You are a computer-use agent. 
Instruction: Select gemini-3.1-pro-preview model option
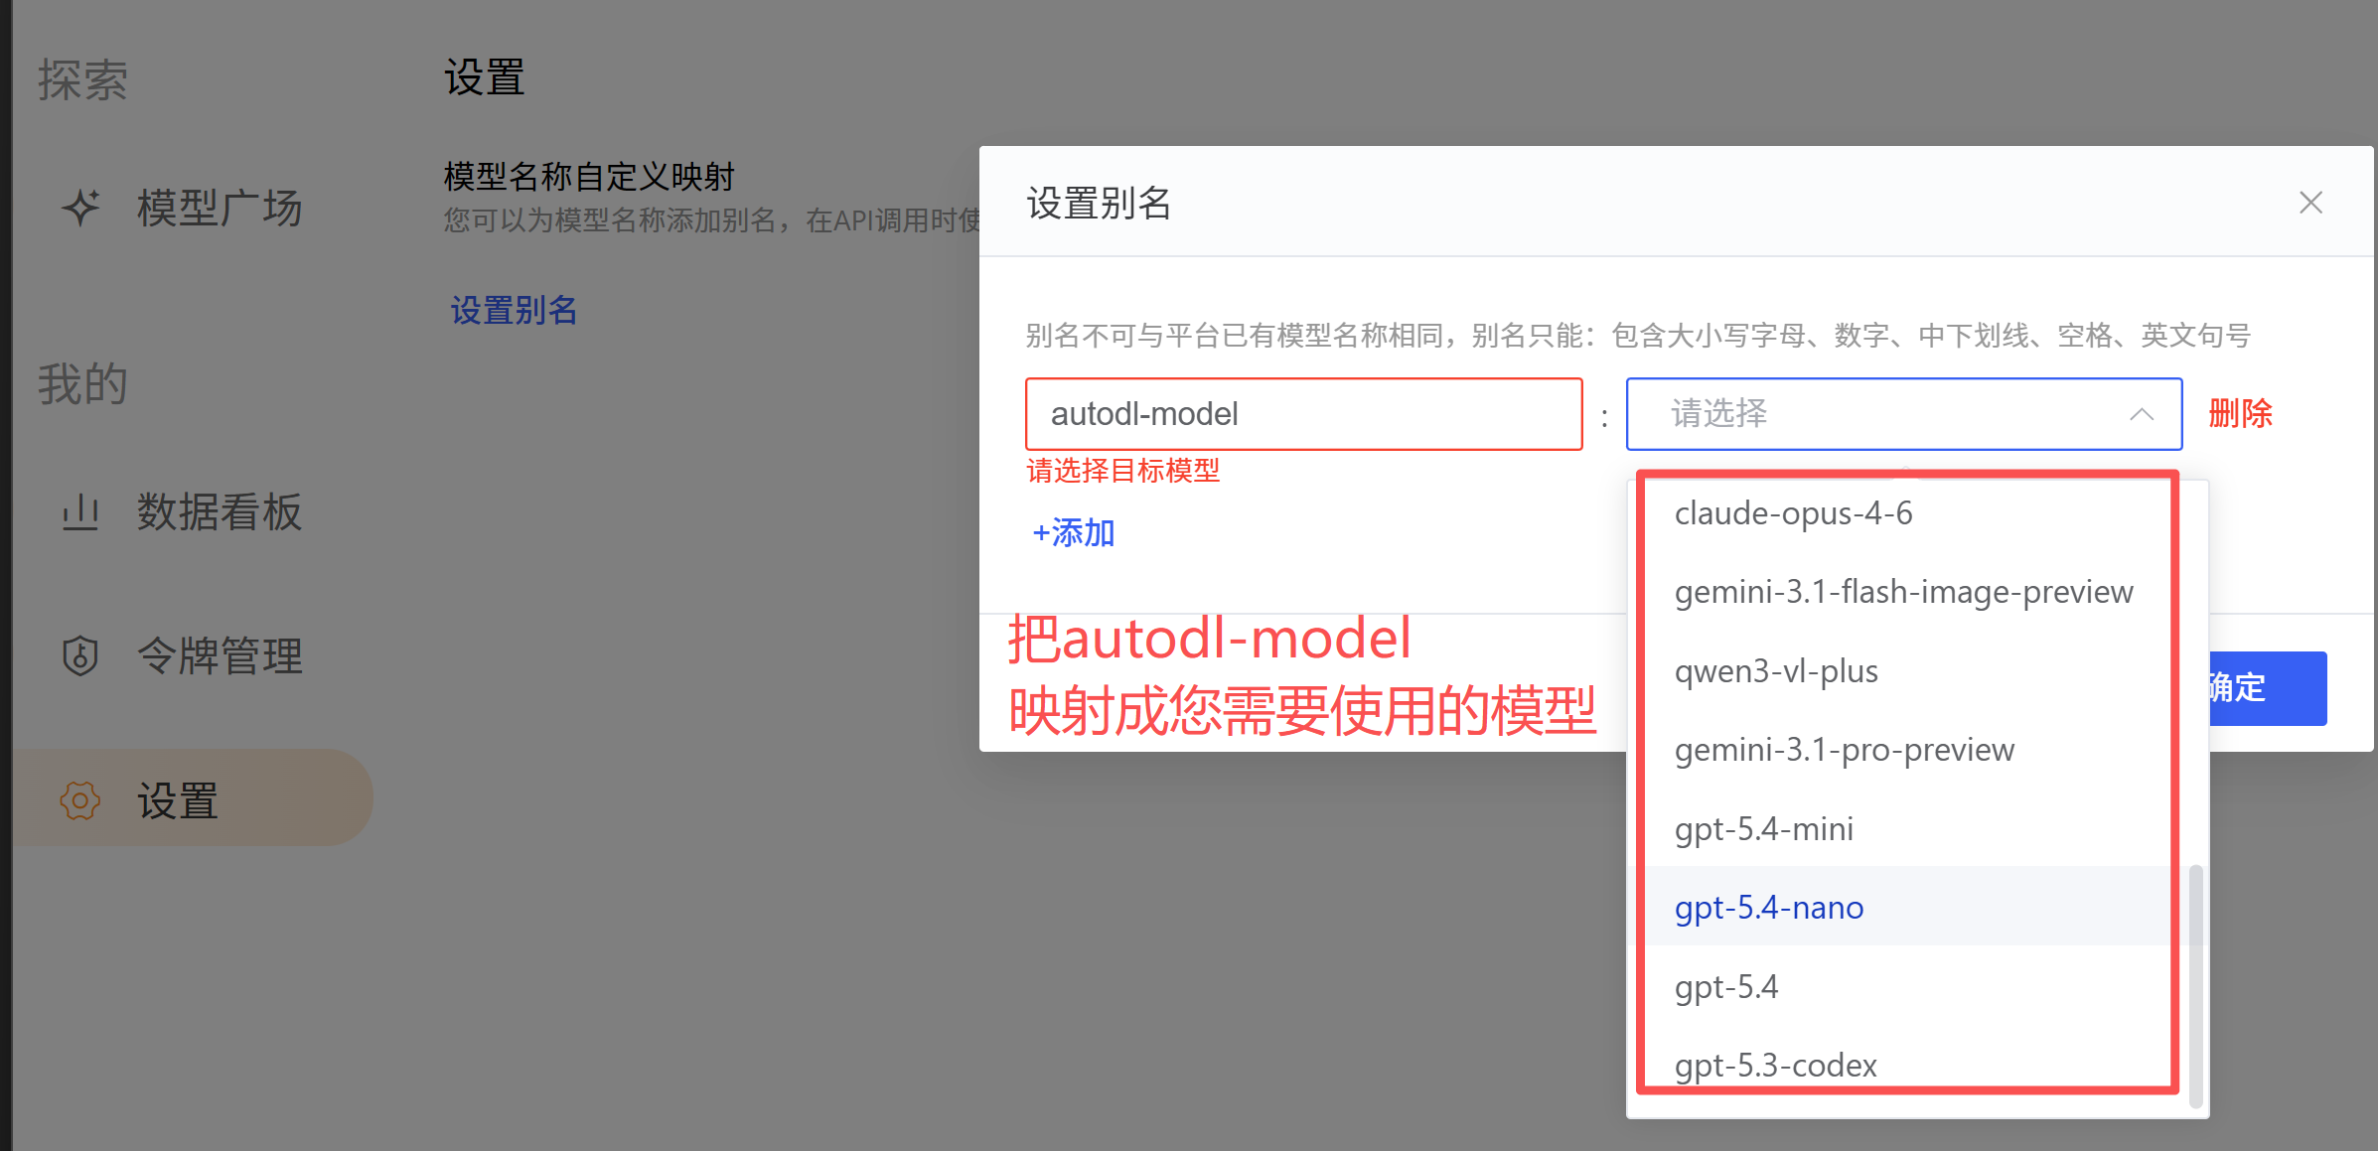1844,750
